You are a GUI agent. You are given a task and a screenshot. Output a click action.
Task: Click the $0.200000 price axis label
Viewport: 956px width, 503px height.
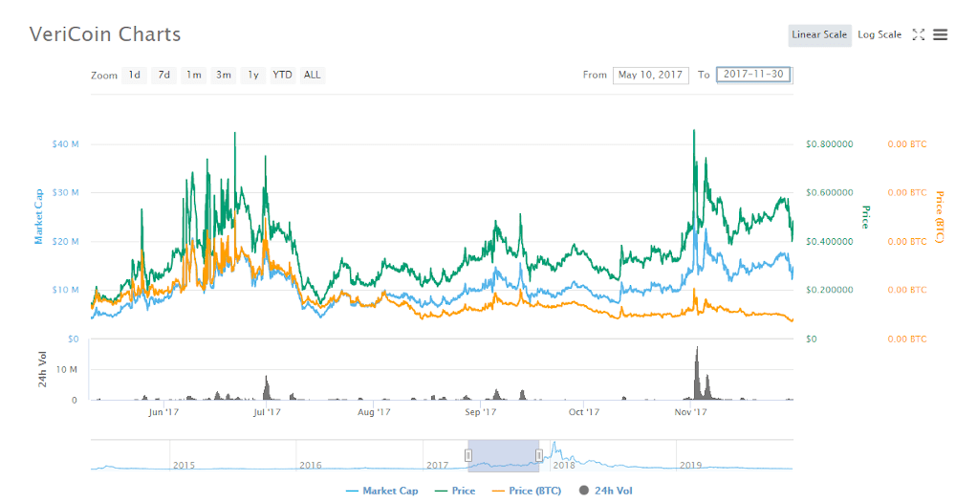tap(829, 290)
